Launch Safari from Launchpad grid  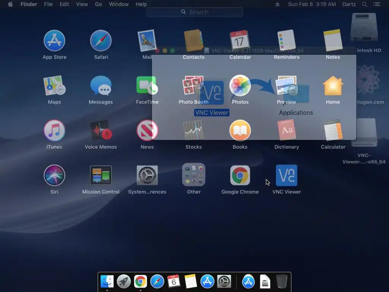101,40
